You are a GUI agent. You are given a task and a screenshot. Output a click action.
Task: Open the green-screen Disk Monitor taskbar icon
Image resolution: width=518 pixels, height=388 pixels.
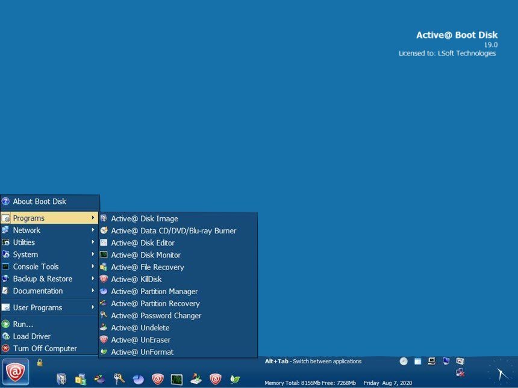click(176, 379)
